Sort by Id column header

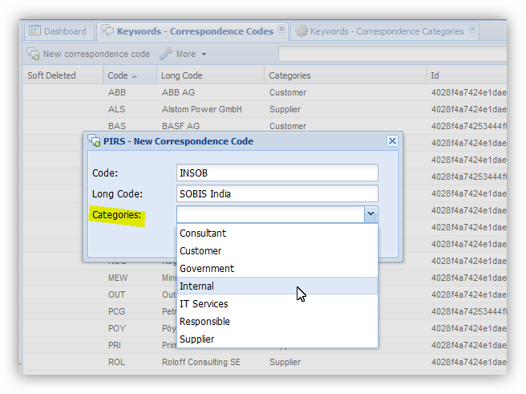coord(467,75)
